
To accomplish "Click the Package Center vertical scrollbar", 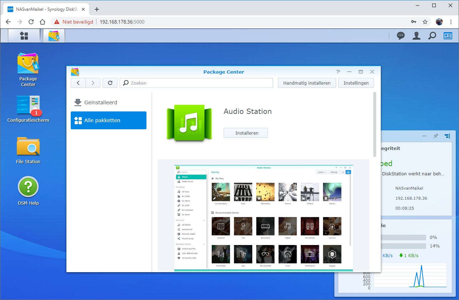I will click(x=375, y=124).
